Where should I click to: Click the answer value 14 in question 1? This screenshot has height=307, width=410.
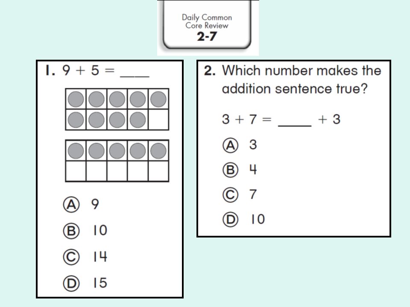tap(100, 257)
